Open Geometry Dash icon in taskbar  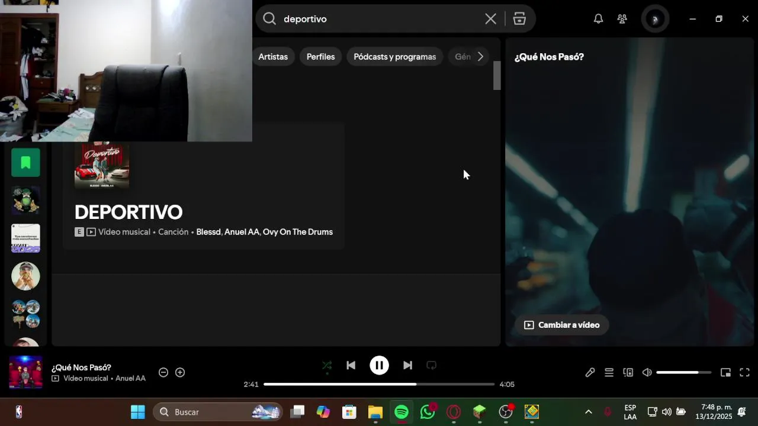coord(532,412)
